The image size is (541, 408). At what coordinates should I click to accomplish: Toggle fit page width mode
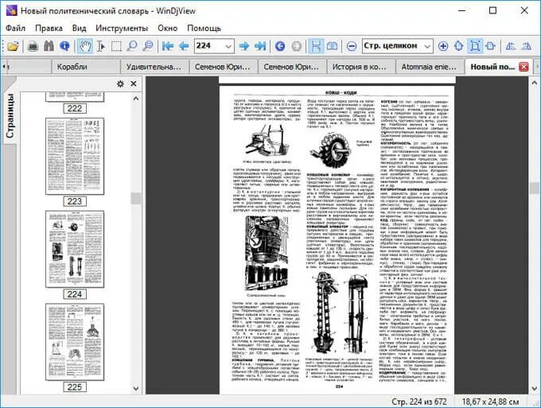tap(491, 46)
